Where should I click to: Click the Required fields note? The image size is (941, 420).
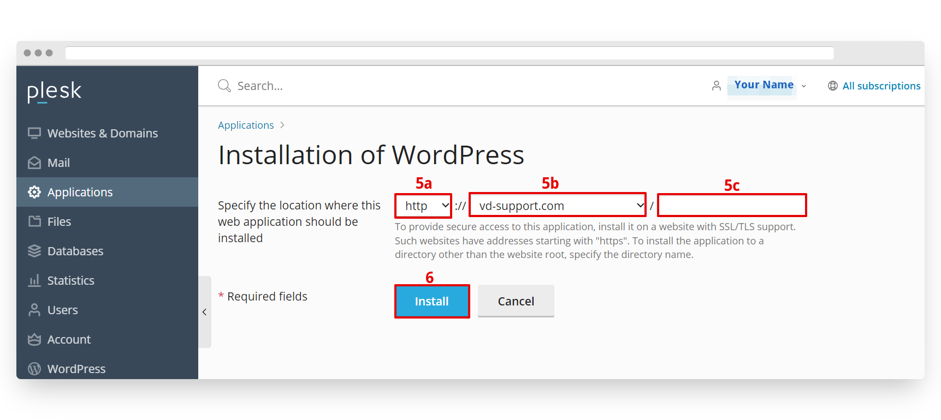tap(263, 296)
